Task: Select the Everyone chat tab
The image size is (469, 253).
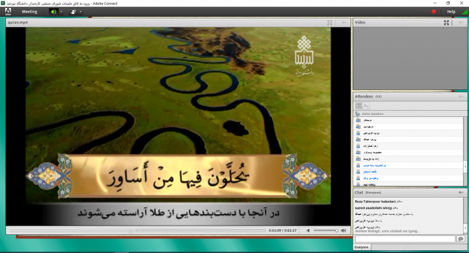Action: pyautogui.click(x=362, y=248)
